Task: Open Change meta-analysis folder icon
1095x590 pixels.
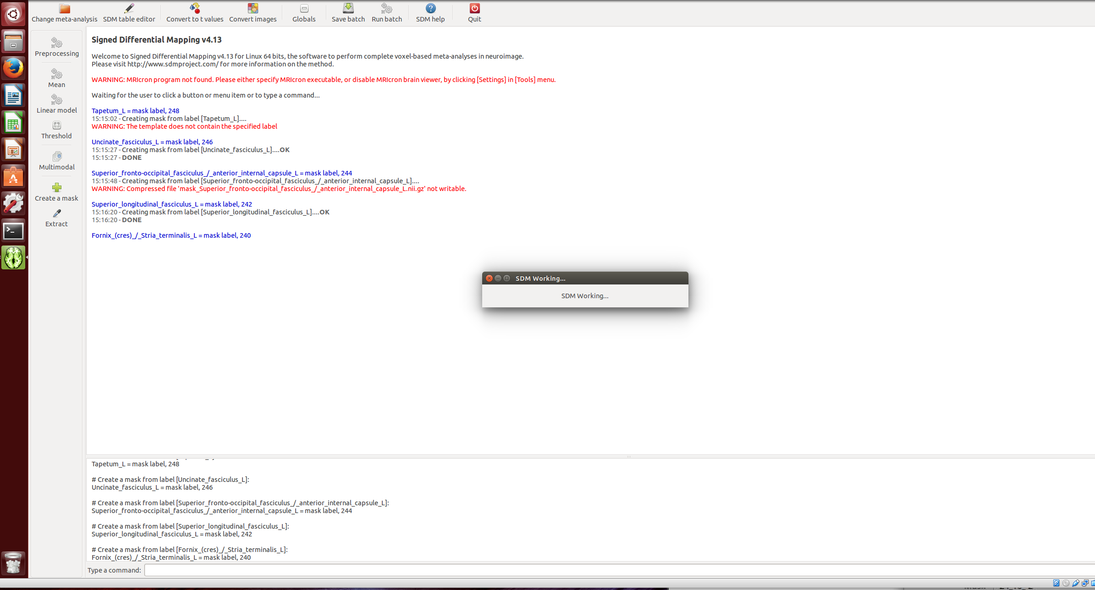Action: click(64, 9)
